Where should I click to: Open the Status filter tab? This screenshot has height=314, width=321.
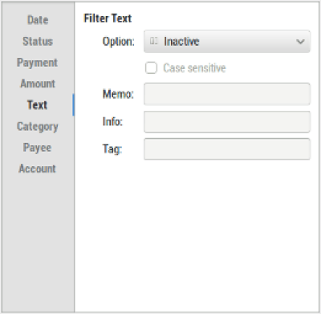tap(38, 41)
